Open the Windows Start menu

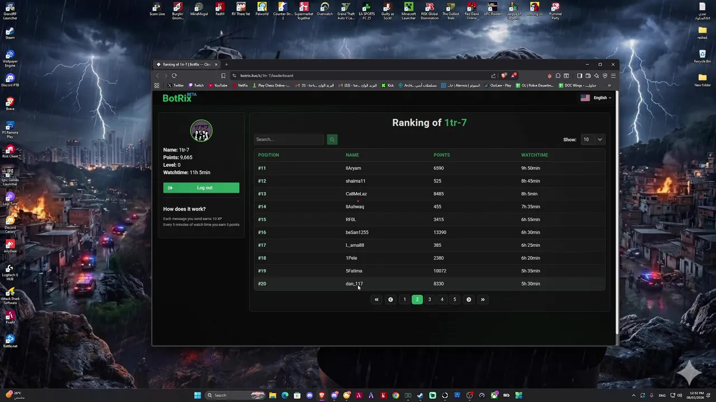(197, 395)
